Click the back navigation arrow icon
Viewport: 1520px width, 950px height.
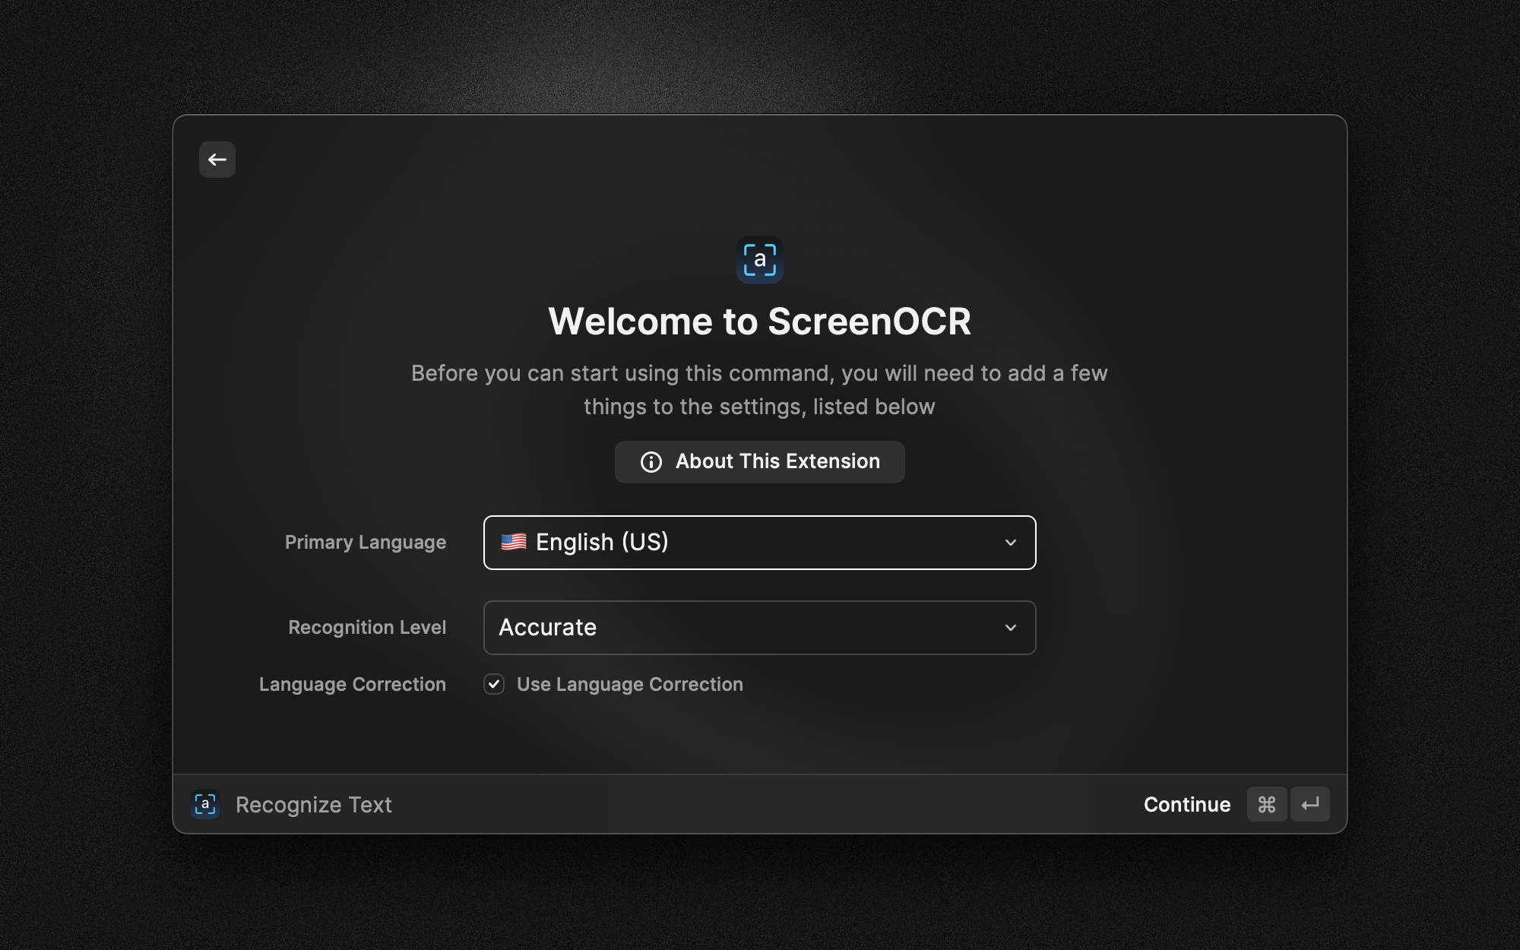(x=217, y=159)
